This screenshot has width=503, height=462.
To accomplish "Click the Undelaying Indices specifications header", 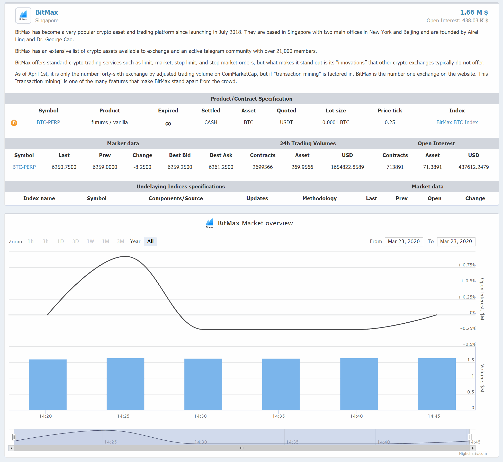I will click(181, 187).
